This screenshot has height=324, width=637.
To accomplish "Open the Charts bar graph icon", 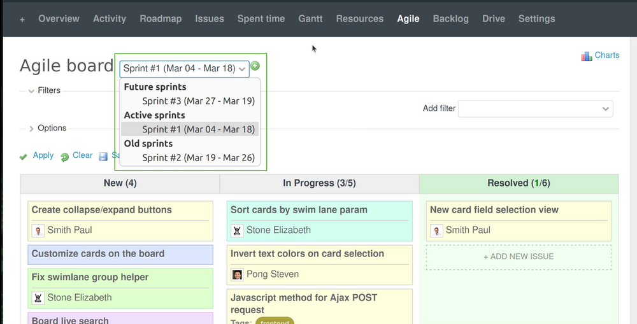I will (x=587, y=56).
